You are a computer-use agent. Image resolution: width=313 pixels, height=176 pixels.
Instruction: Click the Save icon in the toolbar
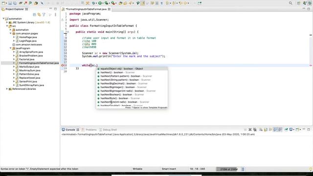point(10,3)
